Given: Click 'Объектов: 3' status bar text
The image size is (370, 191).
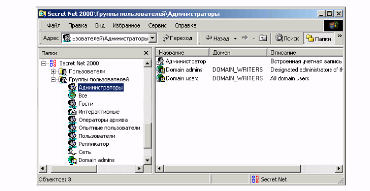Looking at the screenshot, I should click(54, 180).
